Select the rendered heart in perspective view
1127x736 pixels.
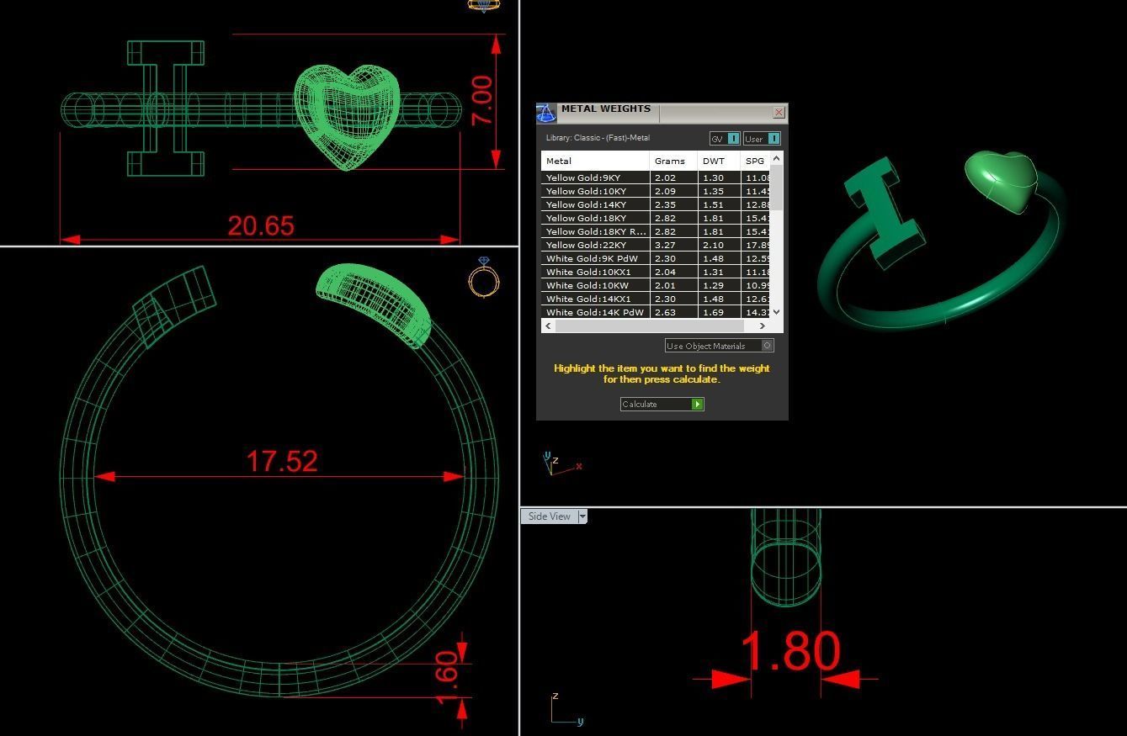(x=1001, y=181)
